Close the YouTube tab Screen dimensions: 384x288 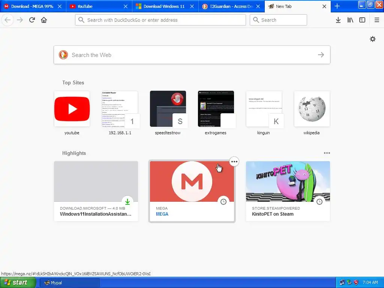pos(126,6)
